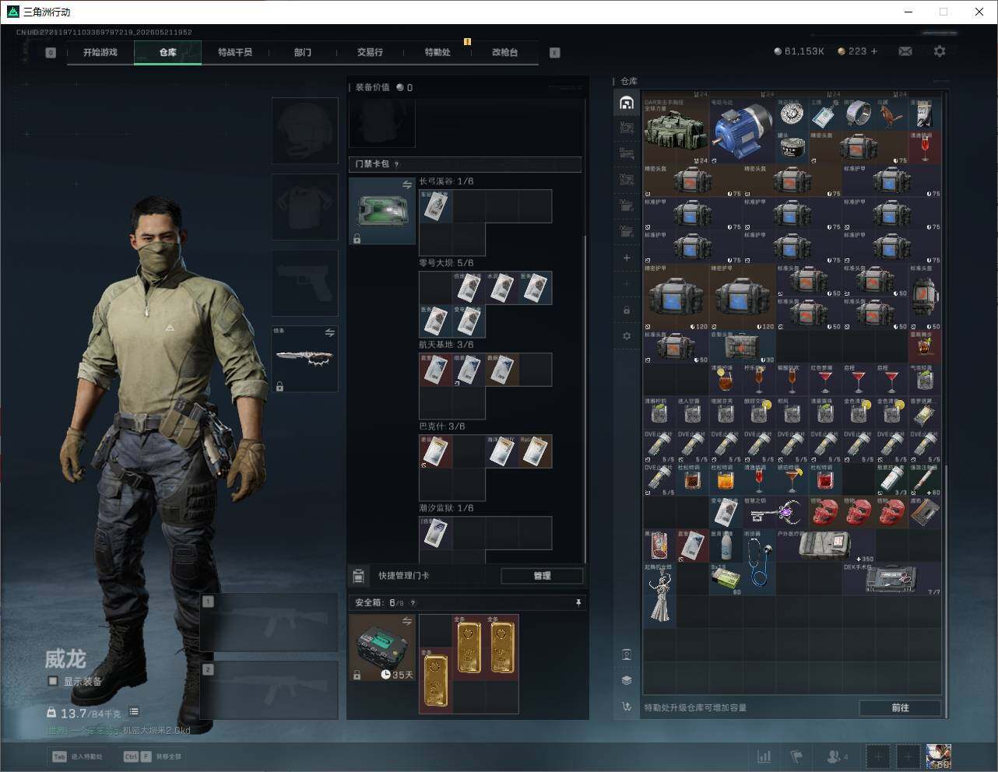Click the access card pack container icon
998x772 pixels.
click(x=381, y=210)
